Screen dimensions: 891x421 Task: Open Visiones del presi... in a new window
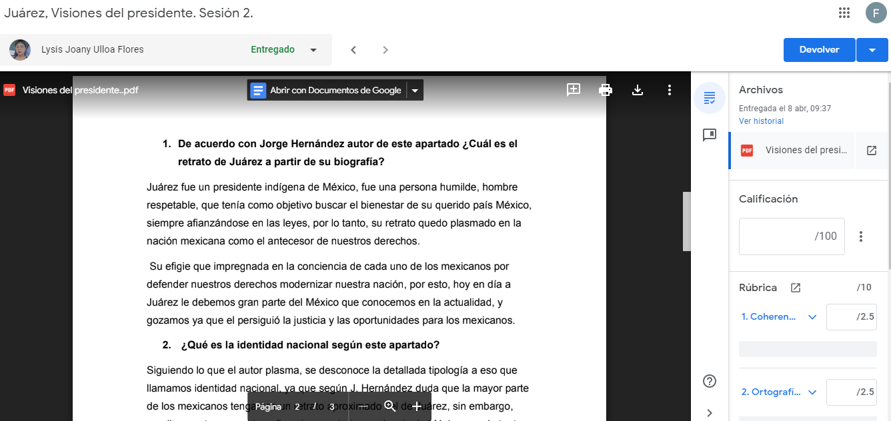[x=872, y=151]
